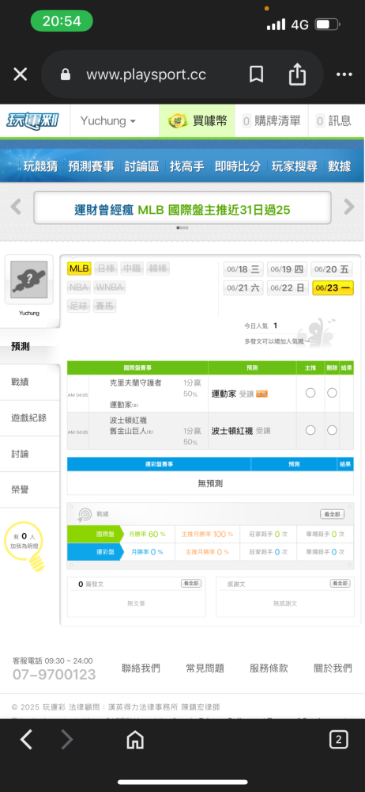Choose date 06/22 日
Viewport: 365px width, 792px height.
(x=288, y=288)
